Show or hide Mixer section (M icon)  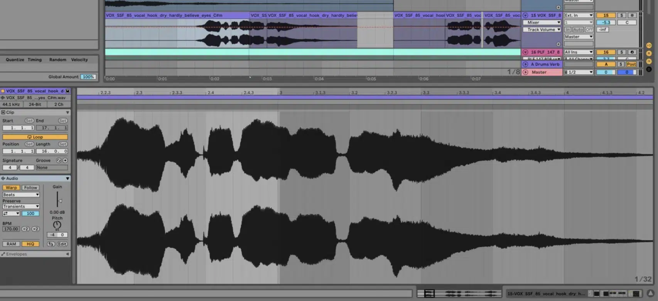649,62
